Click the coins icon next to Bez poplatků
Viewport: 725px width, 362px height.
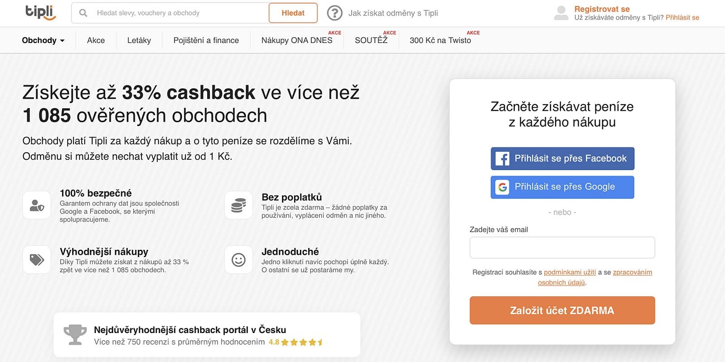pyautogui.click(x=238, y=205)
